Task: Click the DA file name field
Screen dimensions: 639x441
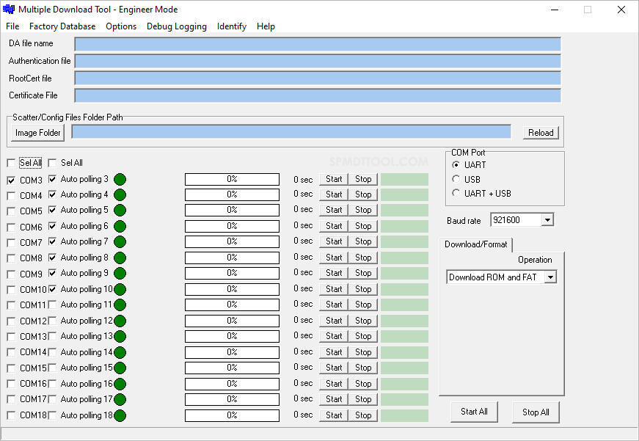Action: pos(318,44)
